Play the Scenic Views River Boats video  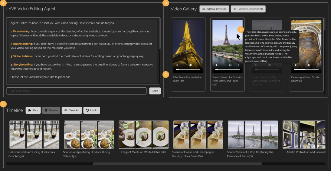(217, 65)
